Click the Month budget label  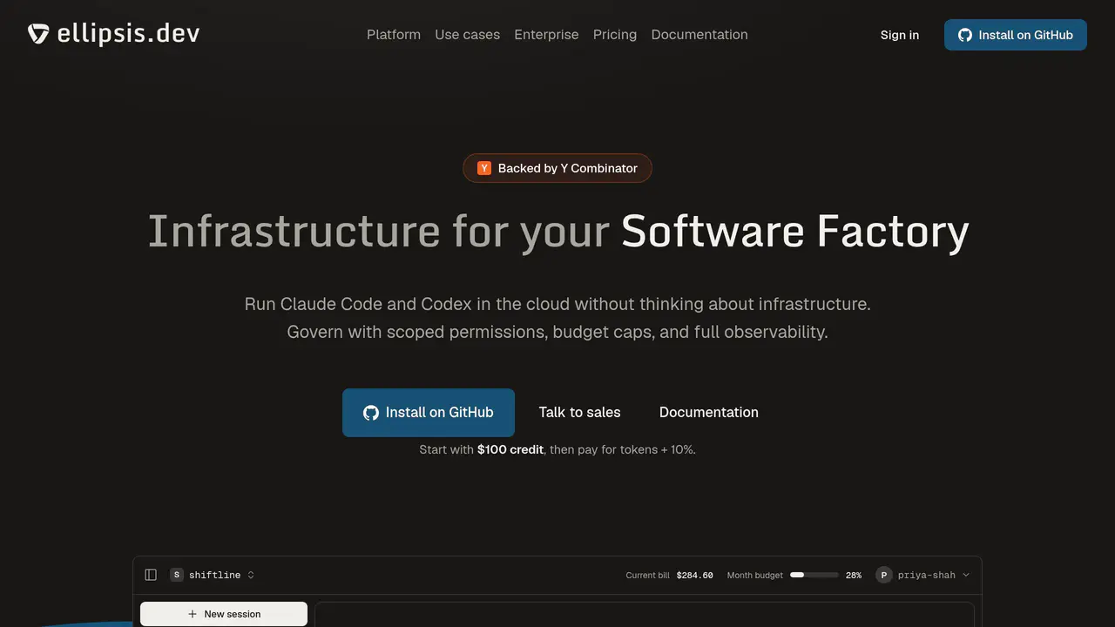coord(755,575)
